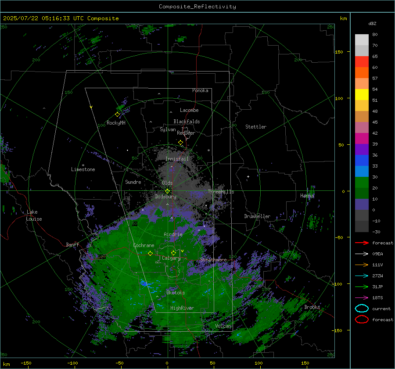Click the Brooks city label
Viewport: 395px width, 369px height.
click(312, 307)
